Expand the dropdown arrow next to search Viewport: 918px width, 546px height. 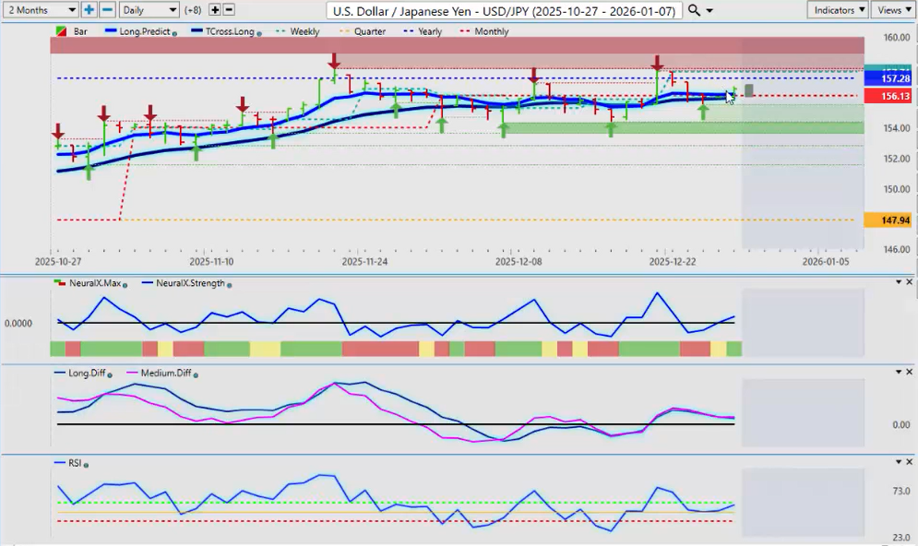click(711, 10)
